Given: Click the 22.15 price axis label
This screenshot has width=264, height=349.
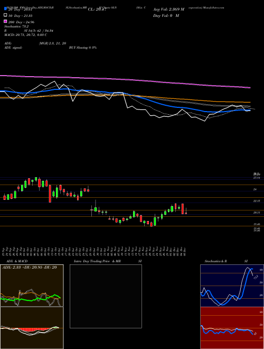Looking at the screenshot, I should [257, 201].
